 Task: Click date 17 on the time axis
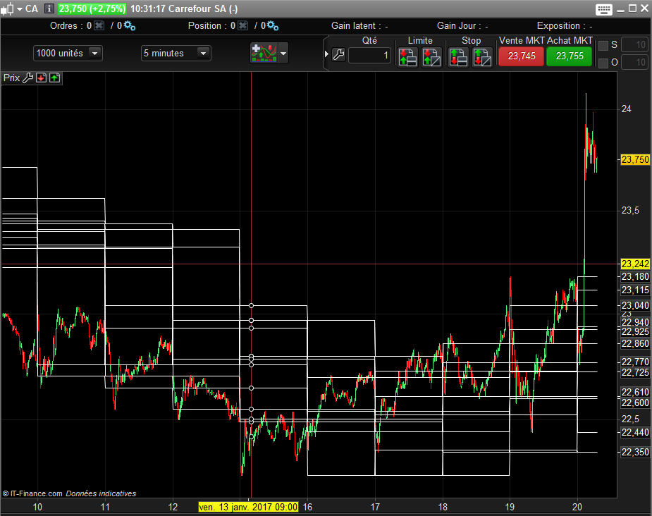(375, 507)
